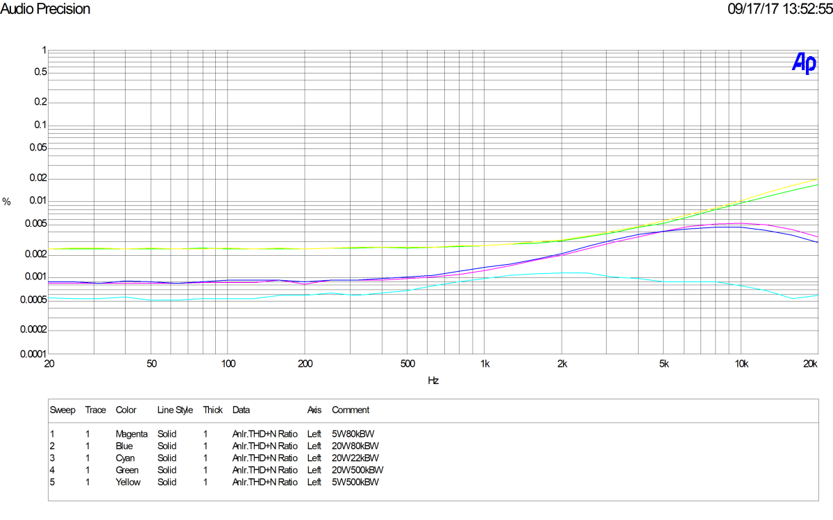Click the comment '20W22kBW'
The height and width of the screenshot is (520, 833).
355,458
